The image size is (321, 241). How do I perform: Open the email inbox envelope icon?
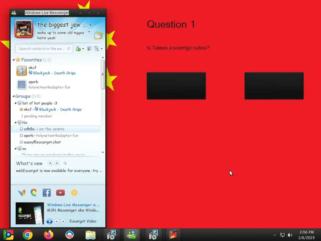tap(98, 35)
